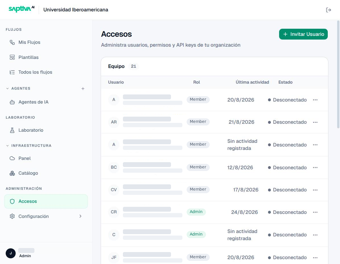The image size is (340, 264).
Task: Open options menu for user CR row
Action: point(315,212)
